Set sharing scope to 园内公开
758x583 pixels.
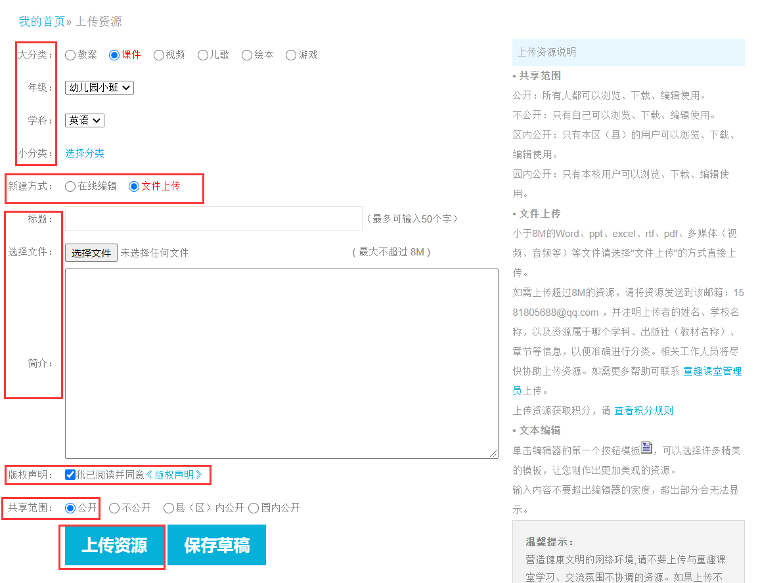pos(254,507)
